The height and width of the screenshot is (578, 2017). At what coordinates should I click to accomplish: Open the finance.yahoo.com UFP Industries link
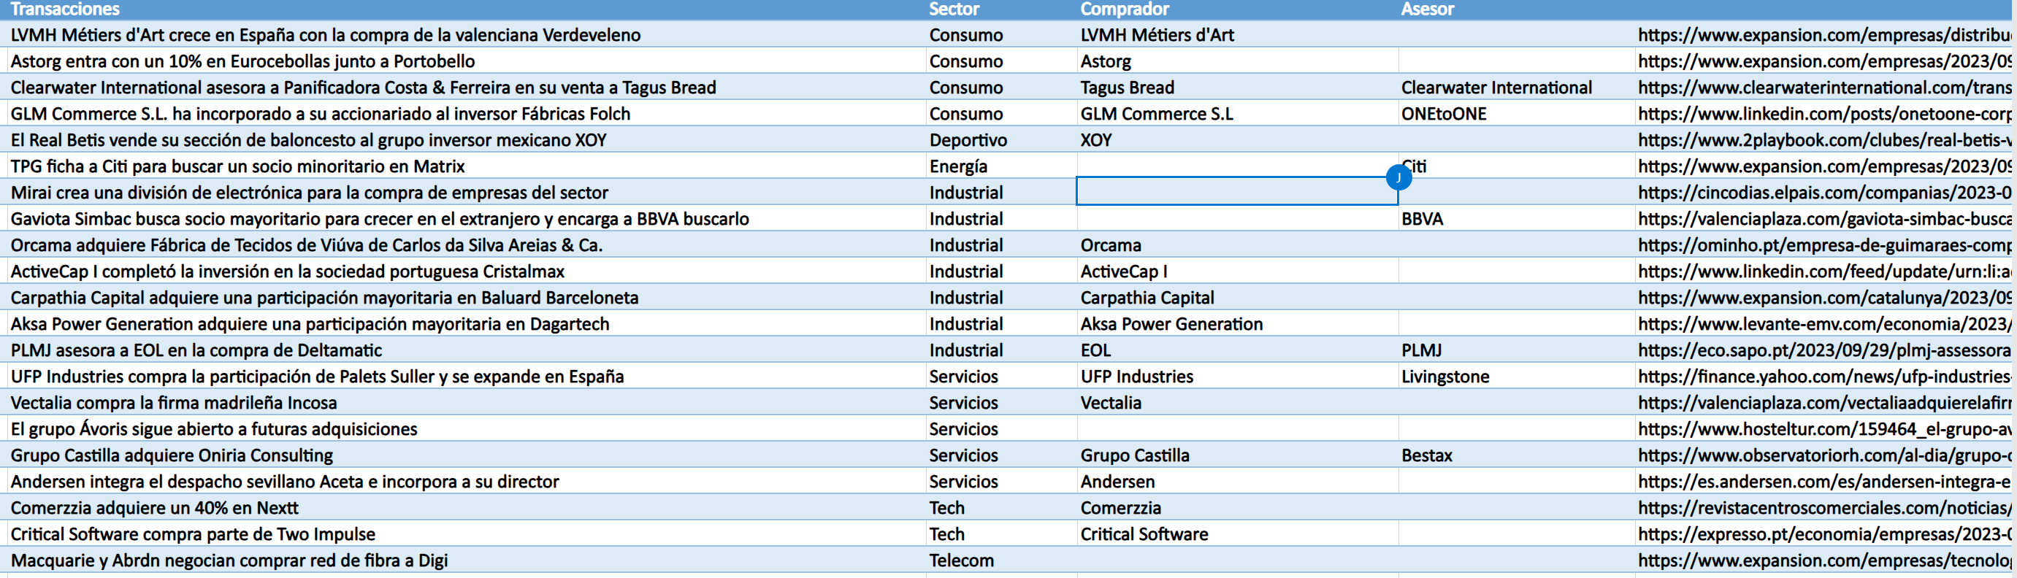[x=1825, y=377]
